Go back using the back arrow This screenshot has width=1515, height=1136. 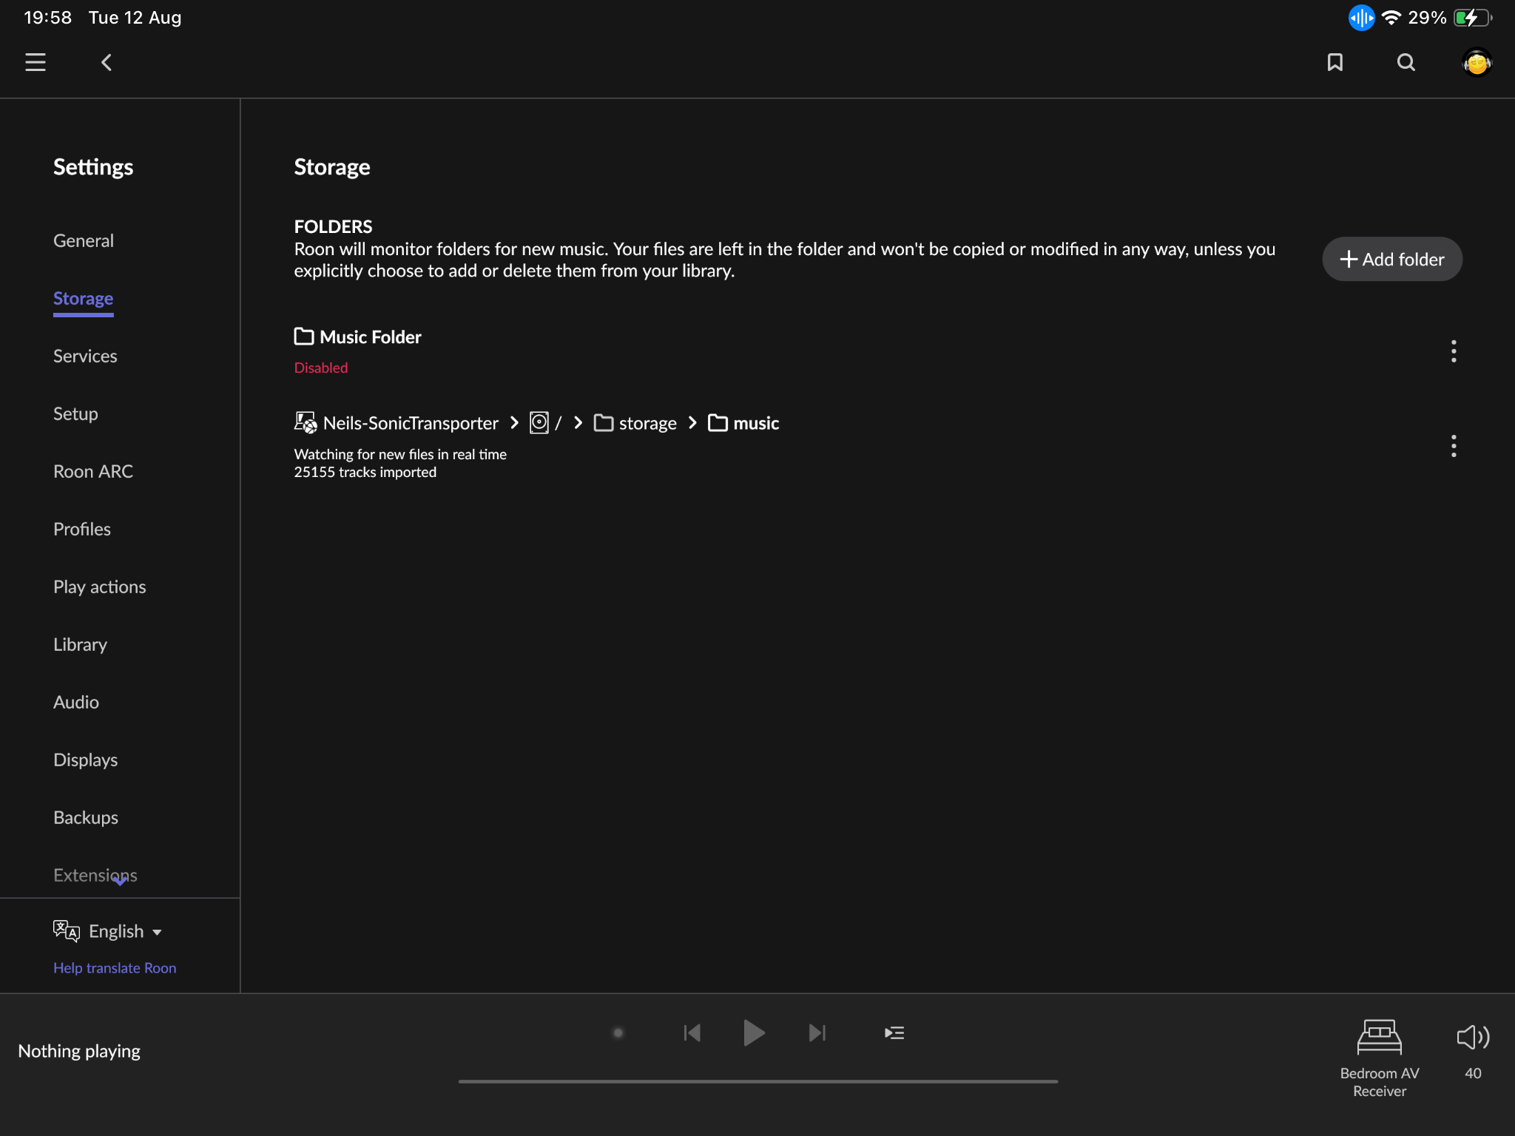107,62
